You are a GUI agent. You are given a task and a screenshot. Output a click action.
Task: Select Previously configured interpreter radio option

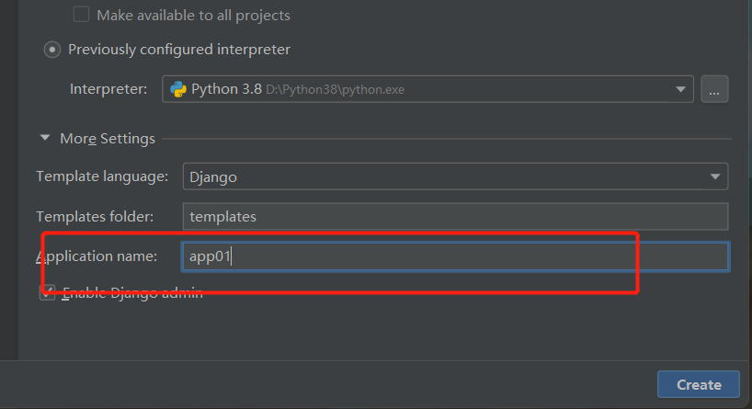(x=52, y=50)
